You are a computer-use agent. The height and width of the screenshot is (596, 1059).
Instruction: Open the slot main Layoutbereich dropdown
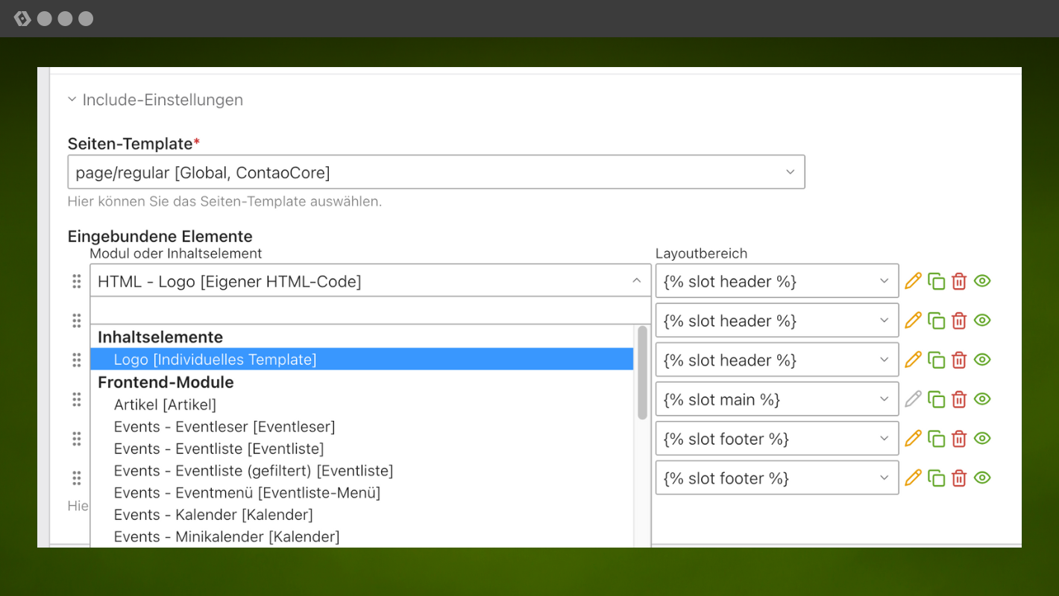coord(776,399)
